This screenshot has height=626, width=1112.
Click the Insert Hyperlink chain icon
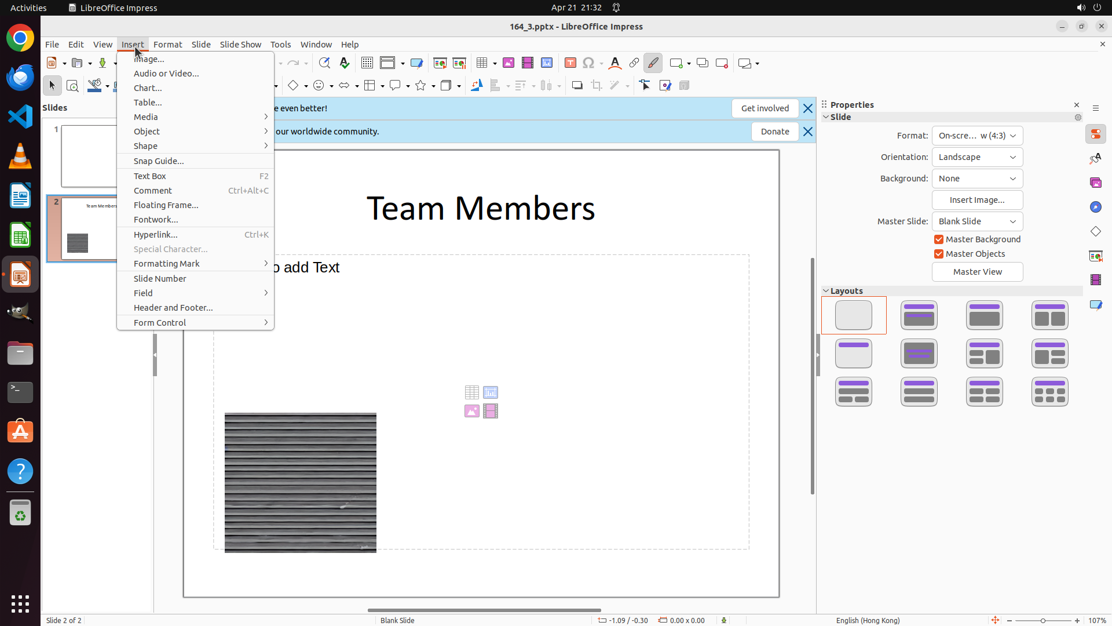634,63
